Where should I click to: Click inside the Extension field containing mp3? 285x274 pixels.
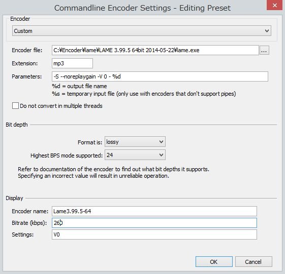click(72, 63)
